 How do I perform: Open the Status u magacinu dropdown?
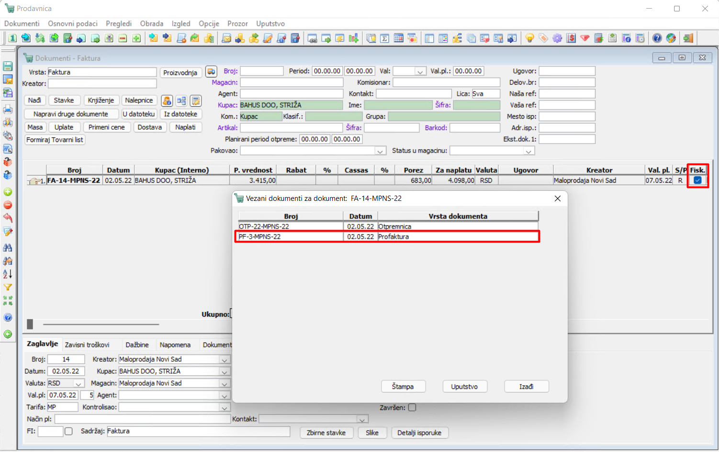(528, 151)
